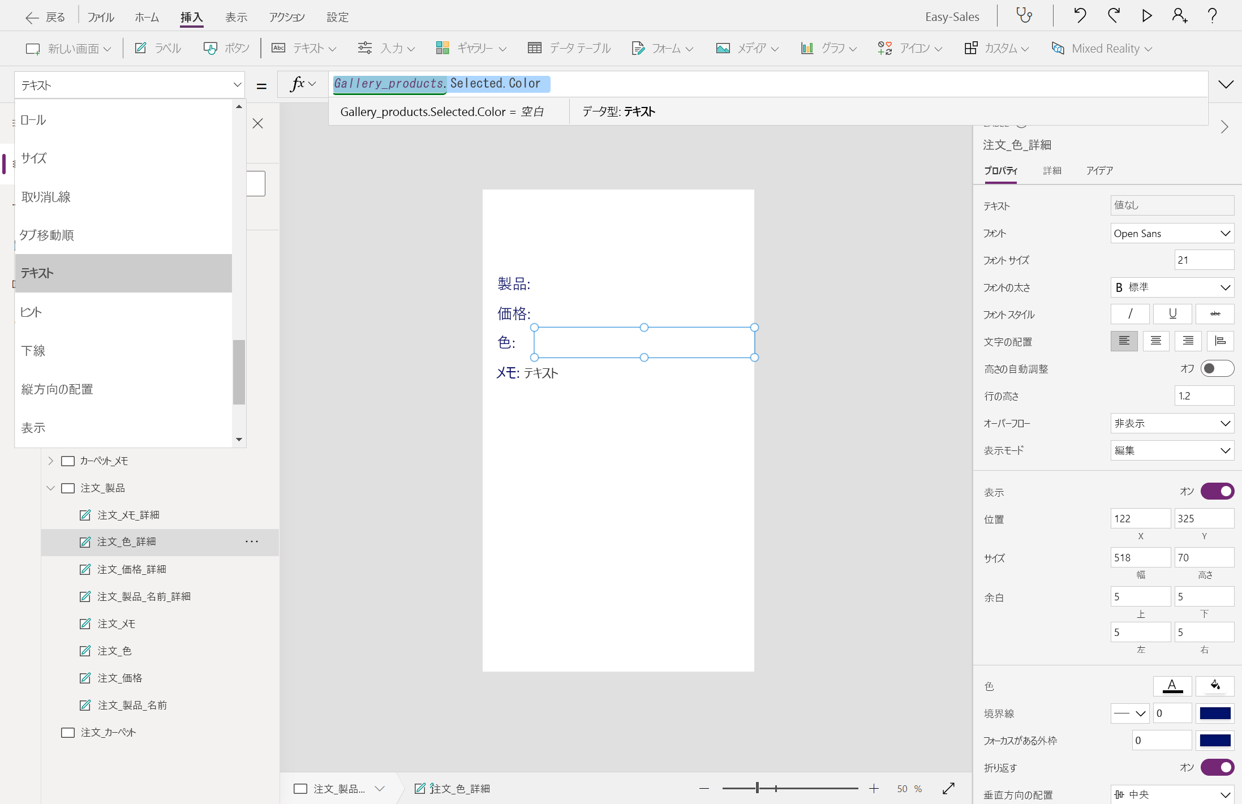
Task: Set text alignment to center
Action: (x=1156, y=341)
